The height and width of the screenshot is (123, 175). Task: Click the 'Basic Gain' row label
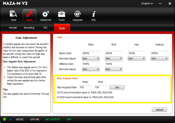click(x=65, y=53)
